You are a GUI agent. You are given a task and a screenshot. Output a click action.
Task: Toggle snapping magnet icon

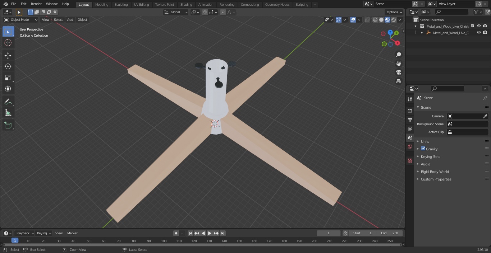coord(205,12)
